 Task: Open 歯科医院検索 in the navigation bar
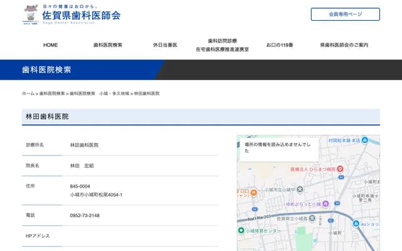107,45
